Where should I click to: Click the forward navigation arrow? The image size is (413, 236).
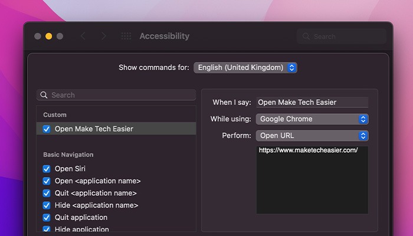click(103, 36)
